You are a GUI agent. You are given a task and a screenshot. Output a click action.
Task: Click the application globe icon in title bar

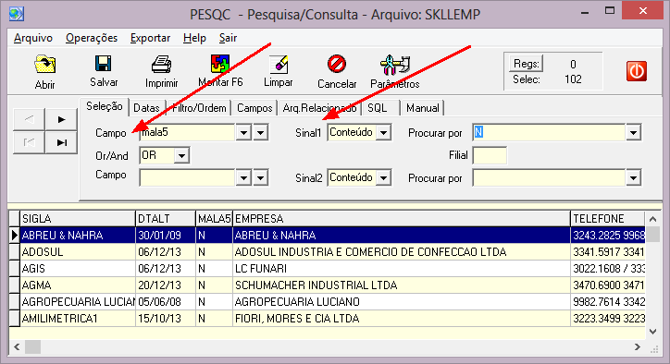pyautogui.click(x=17, y=14)
